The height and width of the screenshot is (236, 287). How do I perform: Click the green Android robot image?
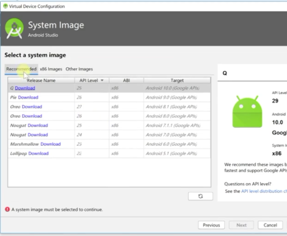pos(247,112)
